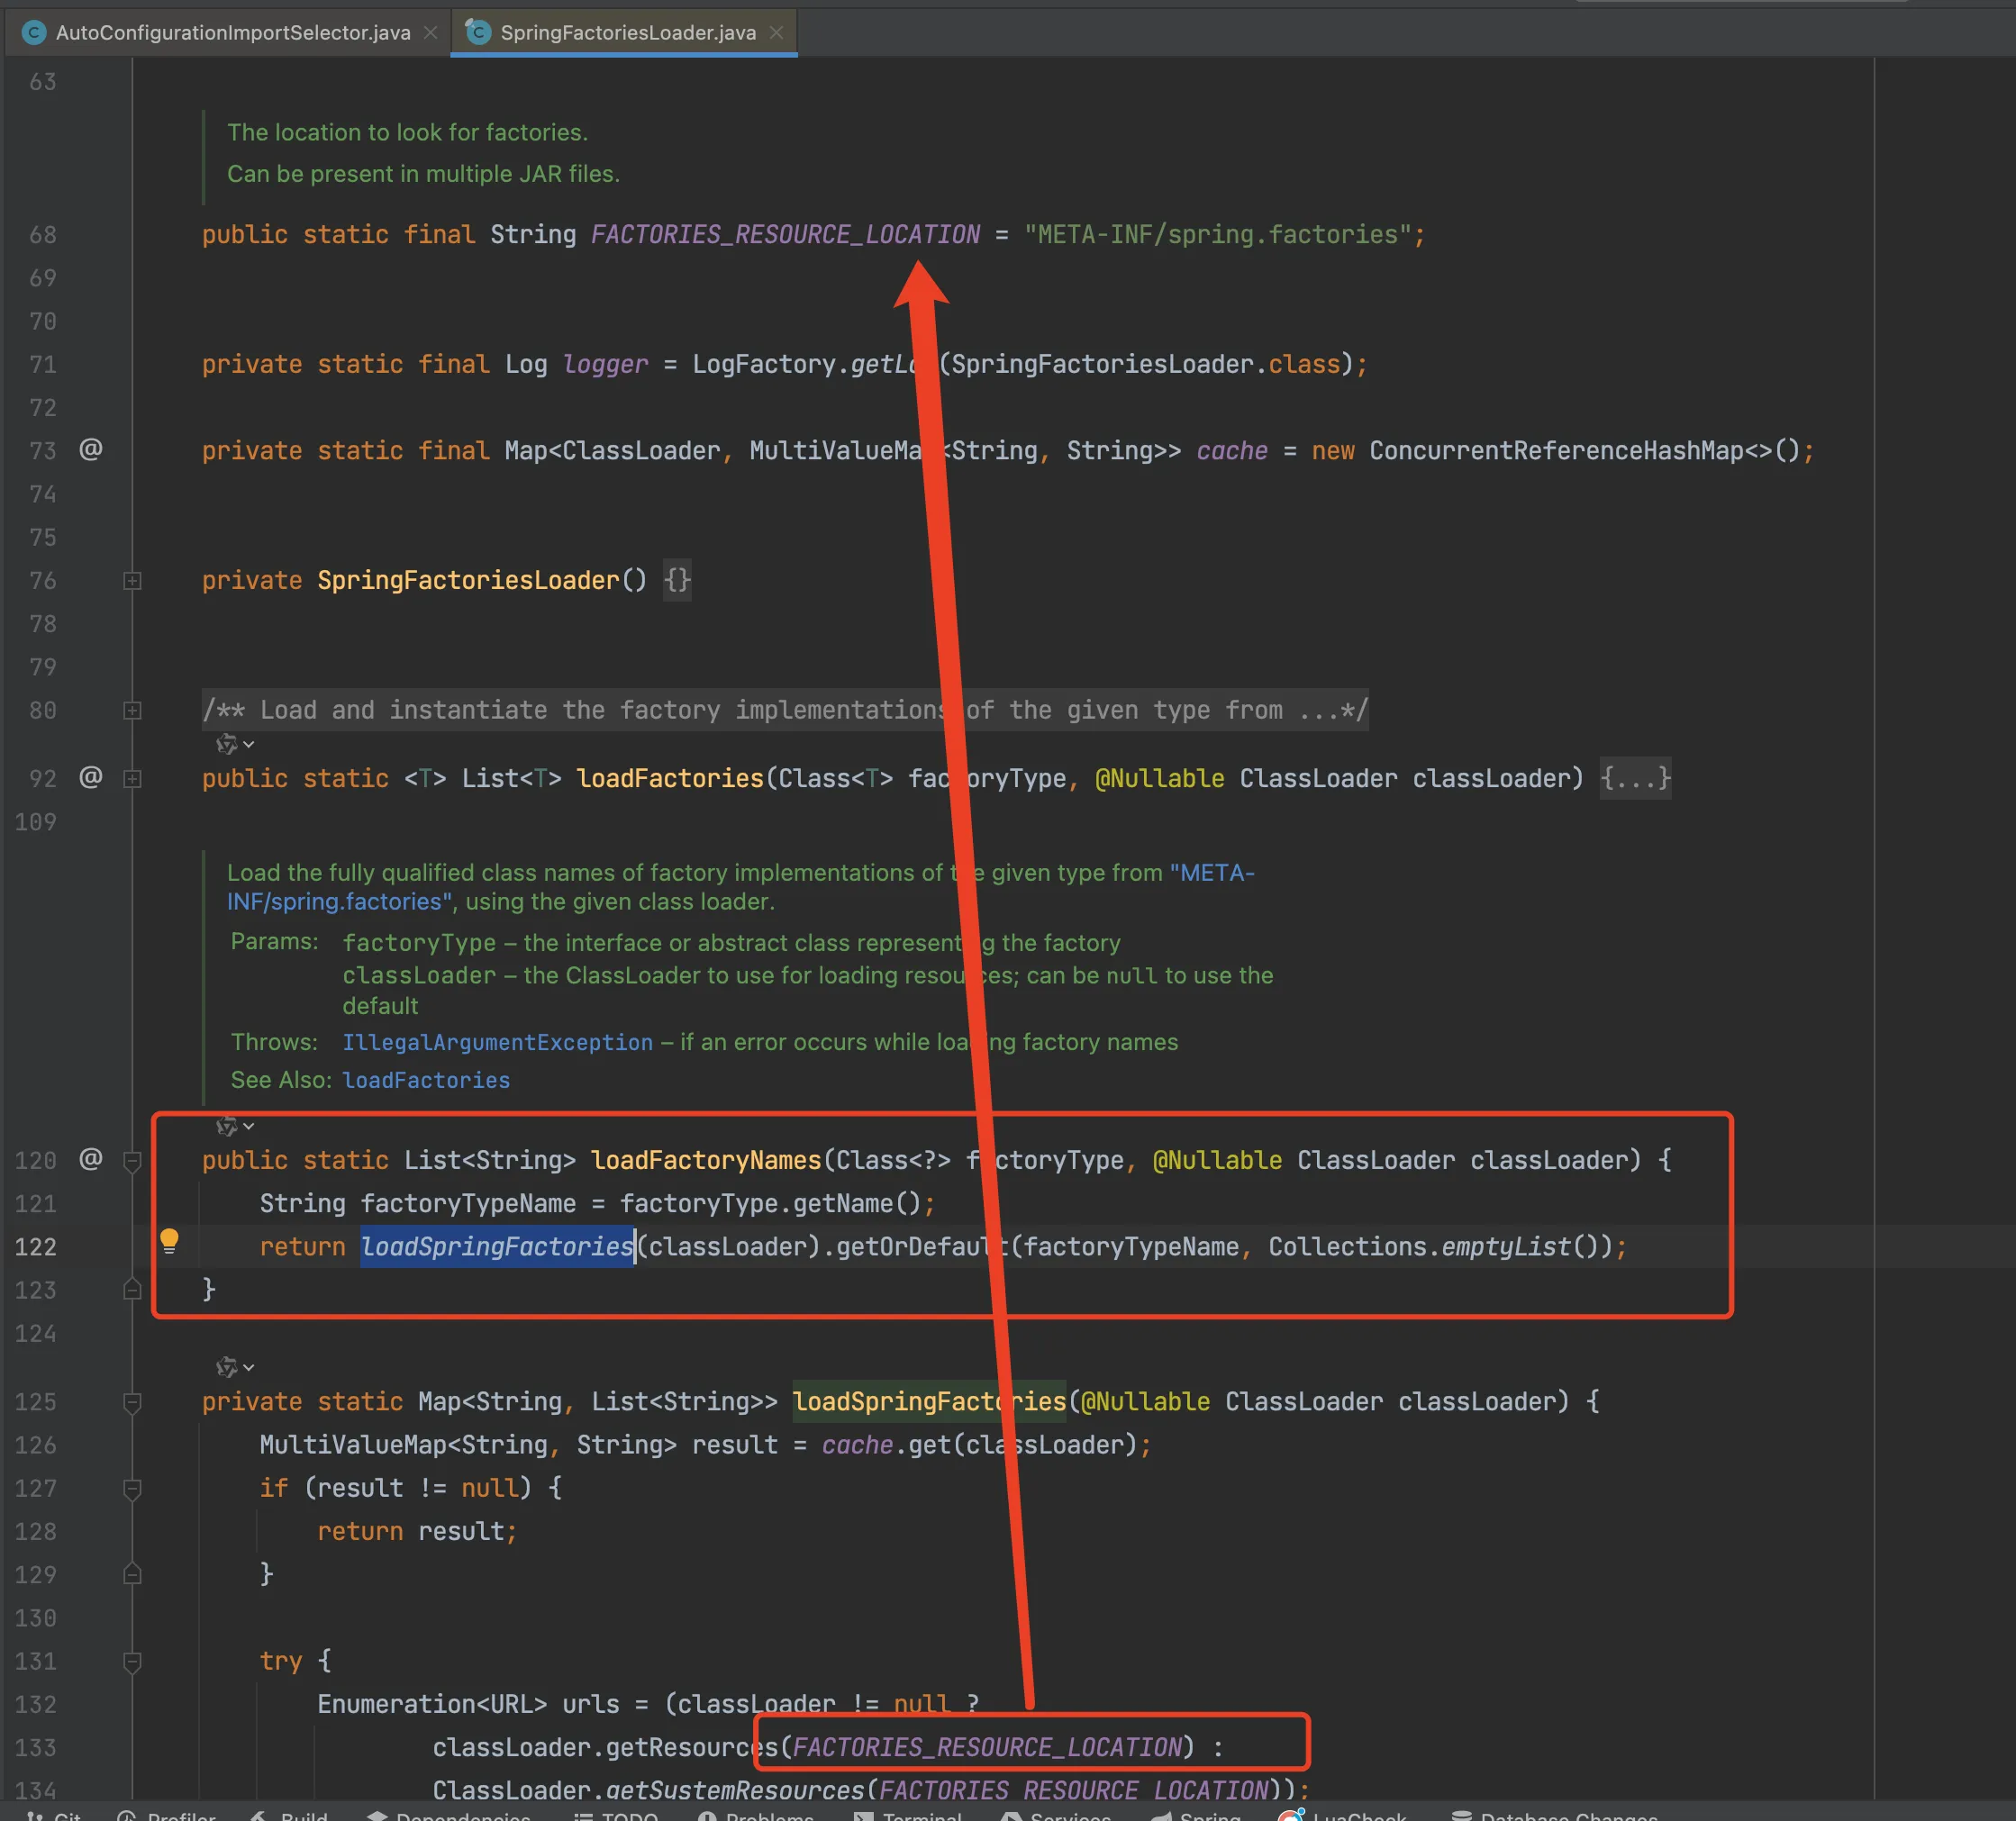The height and width of the screenshot is (1821, 2016).
Task: Click the @ gutter icon beside loadFactoryNames
Action: pos(91,1159)
